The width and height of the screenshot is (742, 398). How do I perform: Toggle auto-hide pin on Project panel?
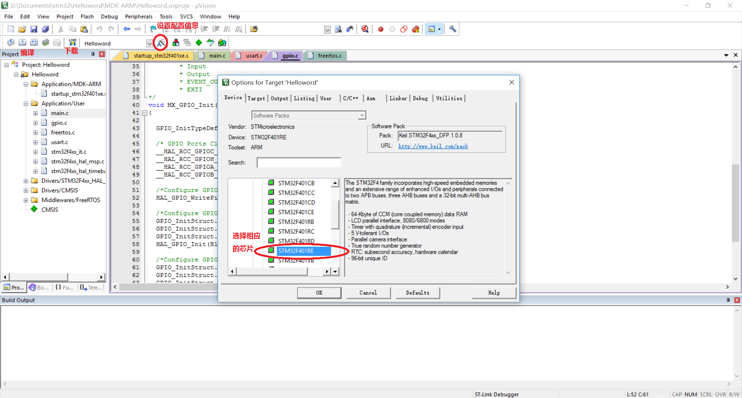tap(93, 54)
